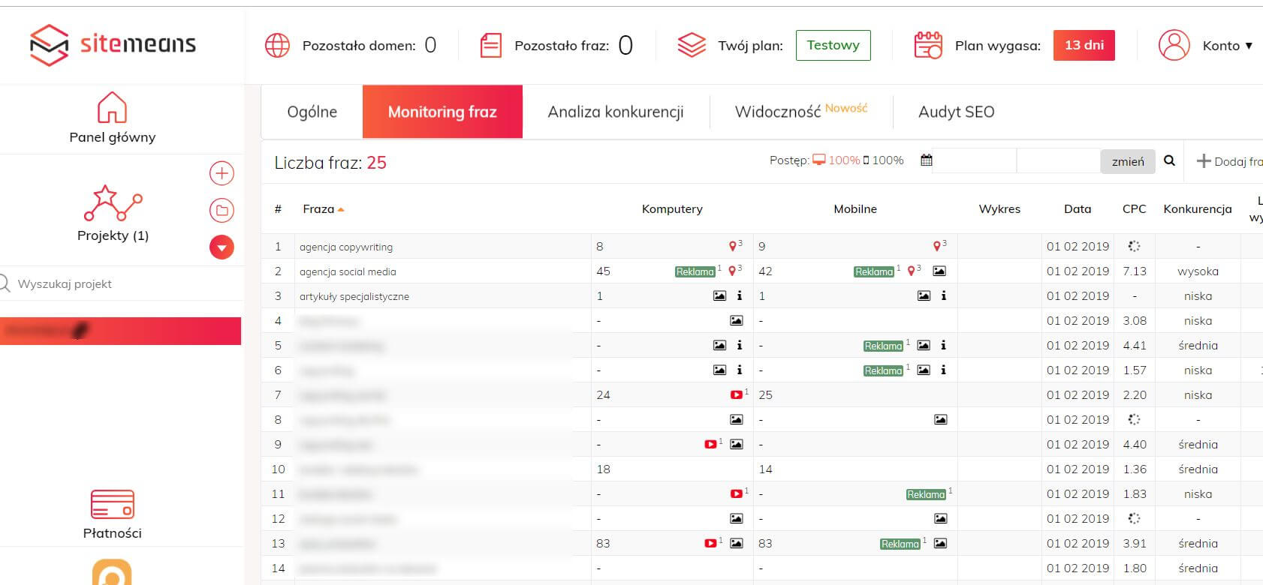Click the second date range input

[1059, 161]
